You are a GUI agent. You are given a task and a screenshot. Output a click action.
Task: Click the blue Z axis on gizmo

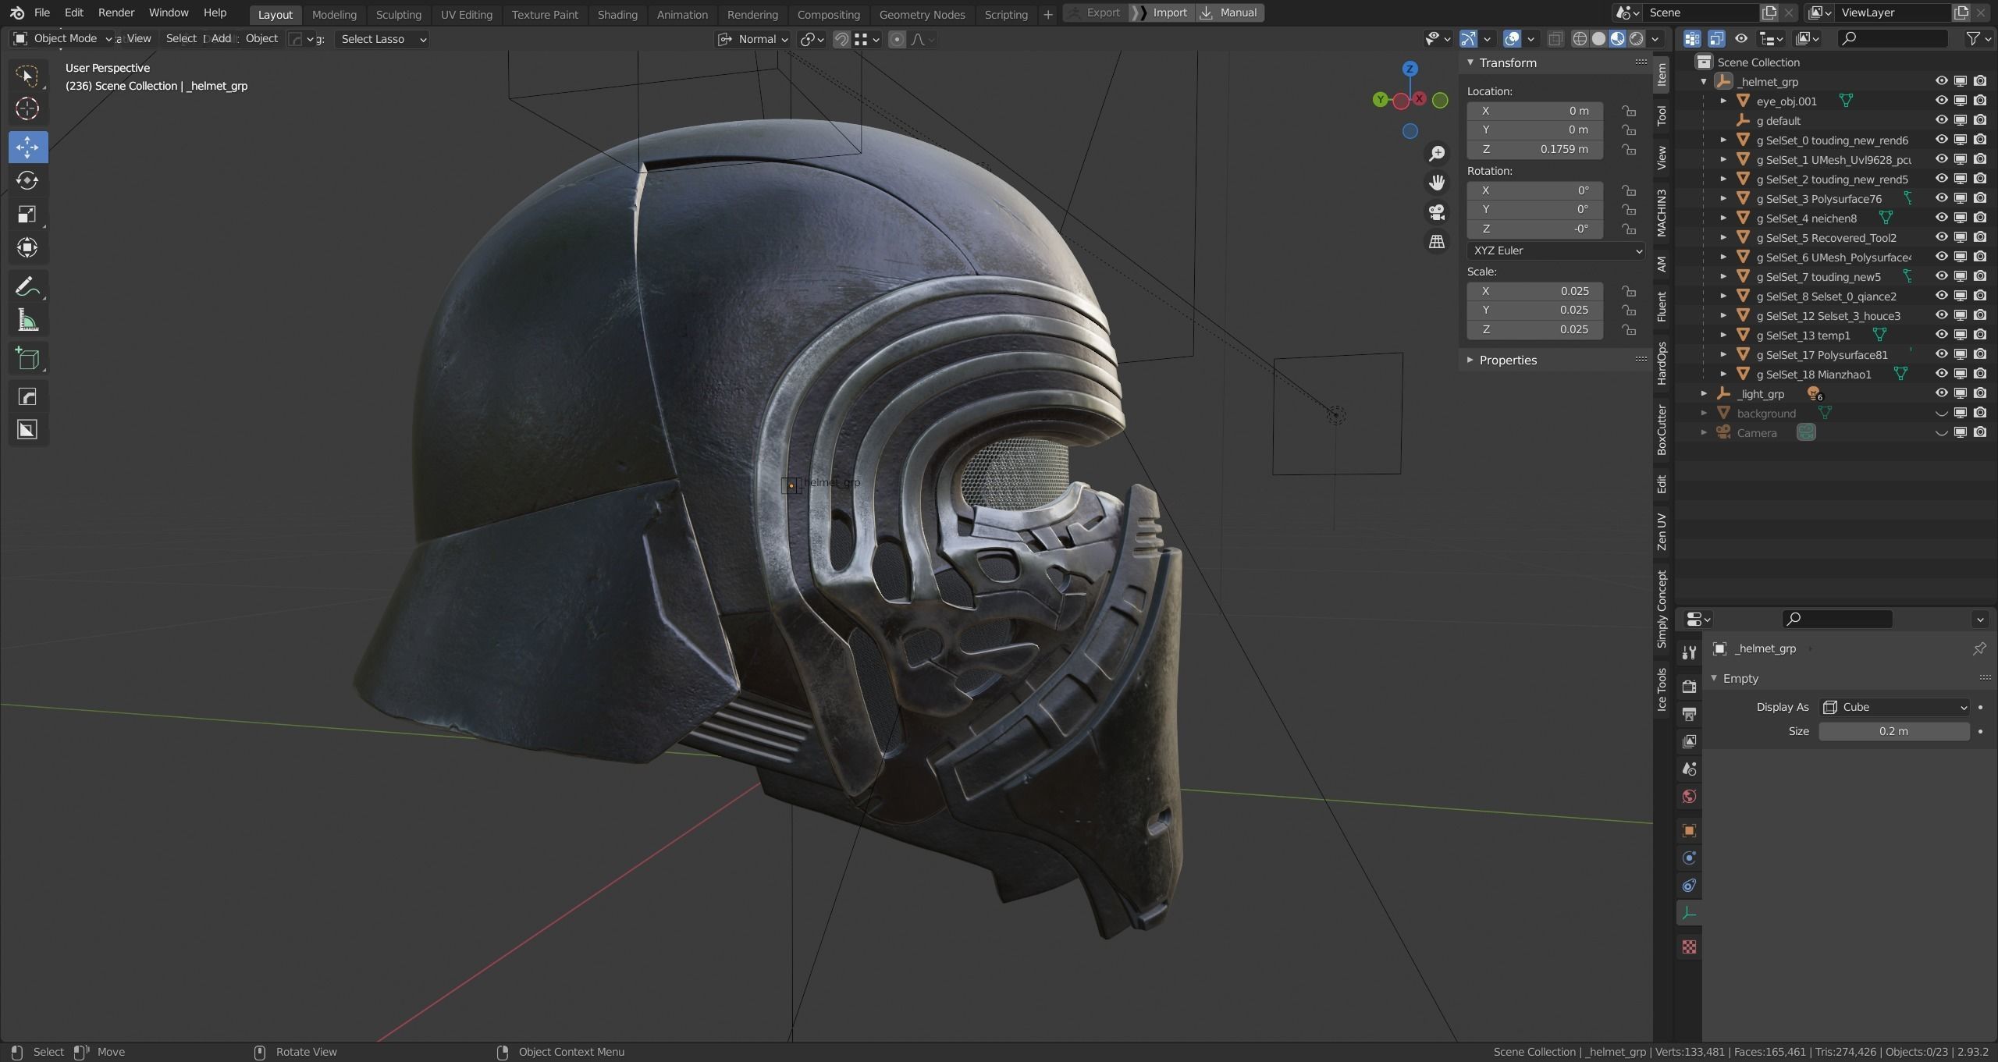[1410, 69]
